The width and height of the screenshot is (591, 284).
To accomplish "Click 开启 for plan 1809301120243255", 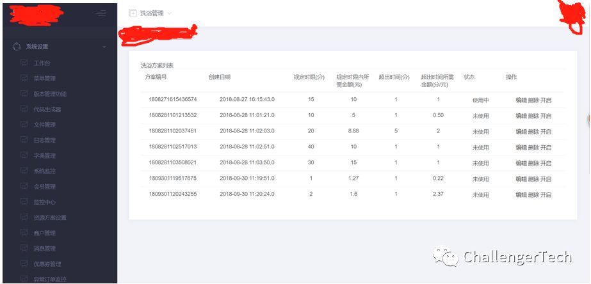I will [546, 194].
